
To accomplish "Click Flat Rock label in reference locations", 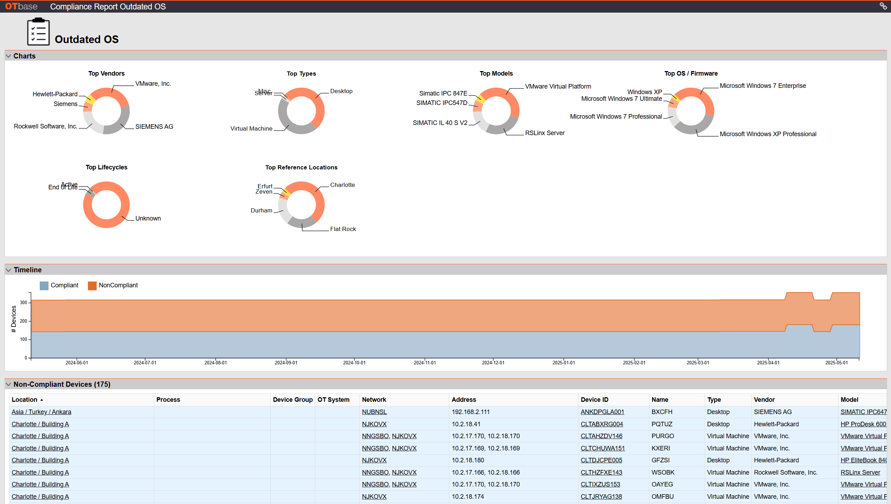I will click(x=343, y=229).
